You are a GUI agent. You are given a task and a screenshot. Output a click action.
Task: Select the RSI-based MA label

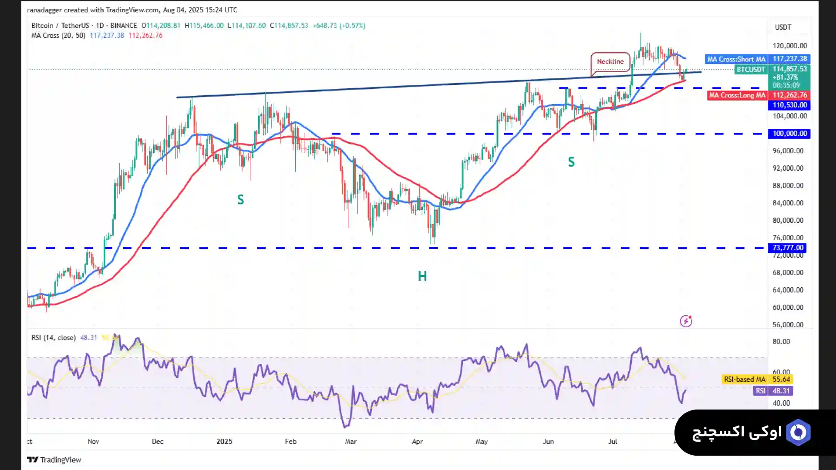[x=744, y=379]
